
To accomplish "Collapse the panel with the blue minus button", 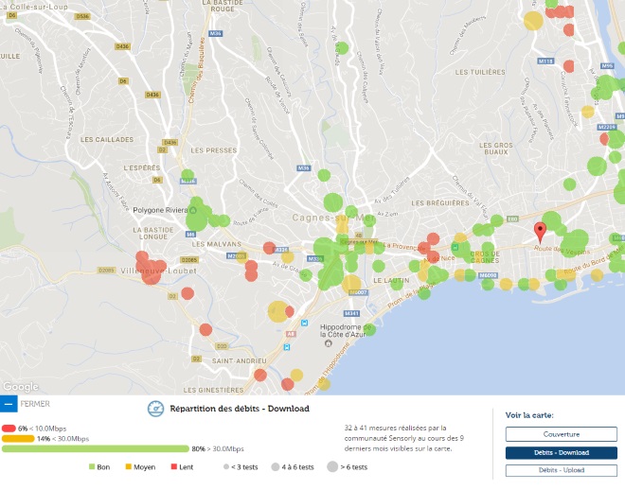I will tap(9, 404).
